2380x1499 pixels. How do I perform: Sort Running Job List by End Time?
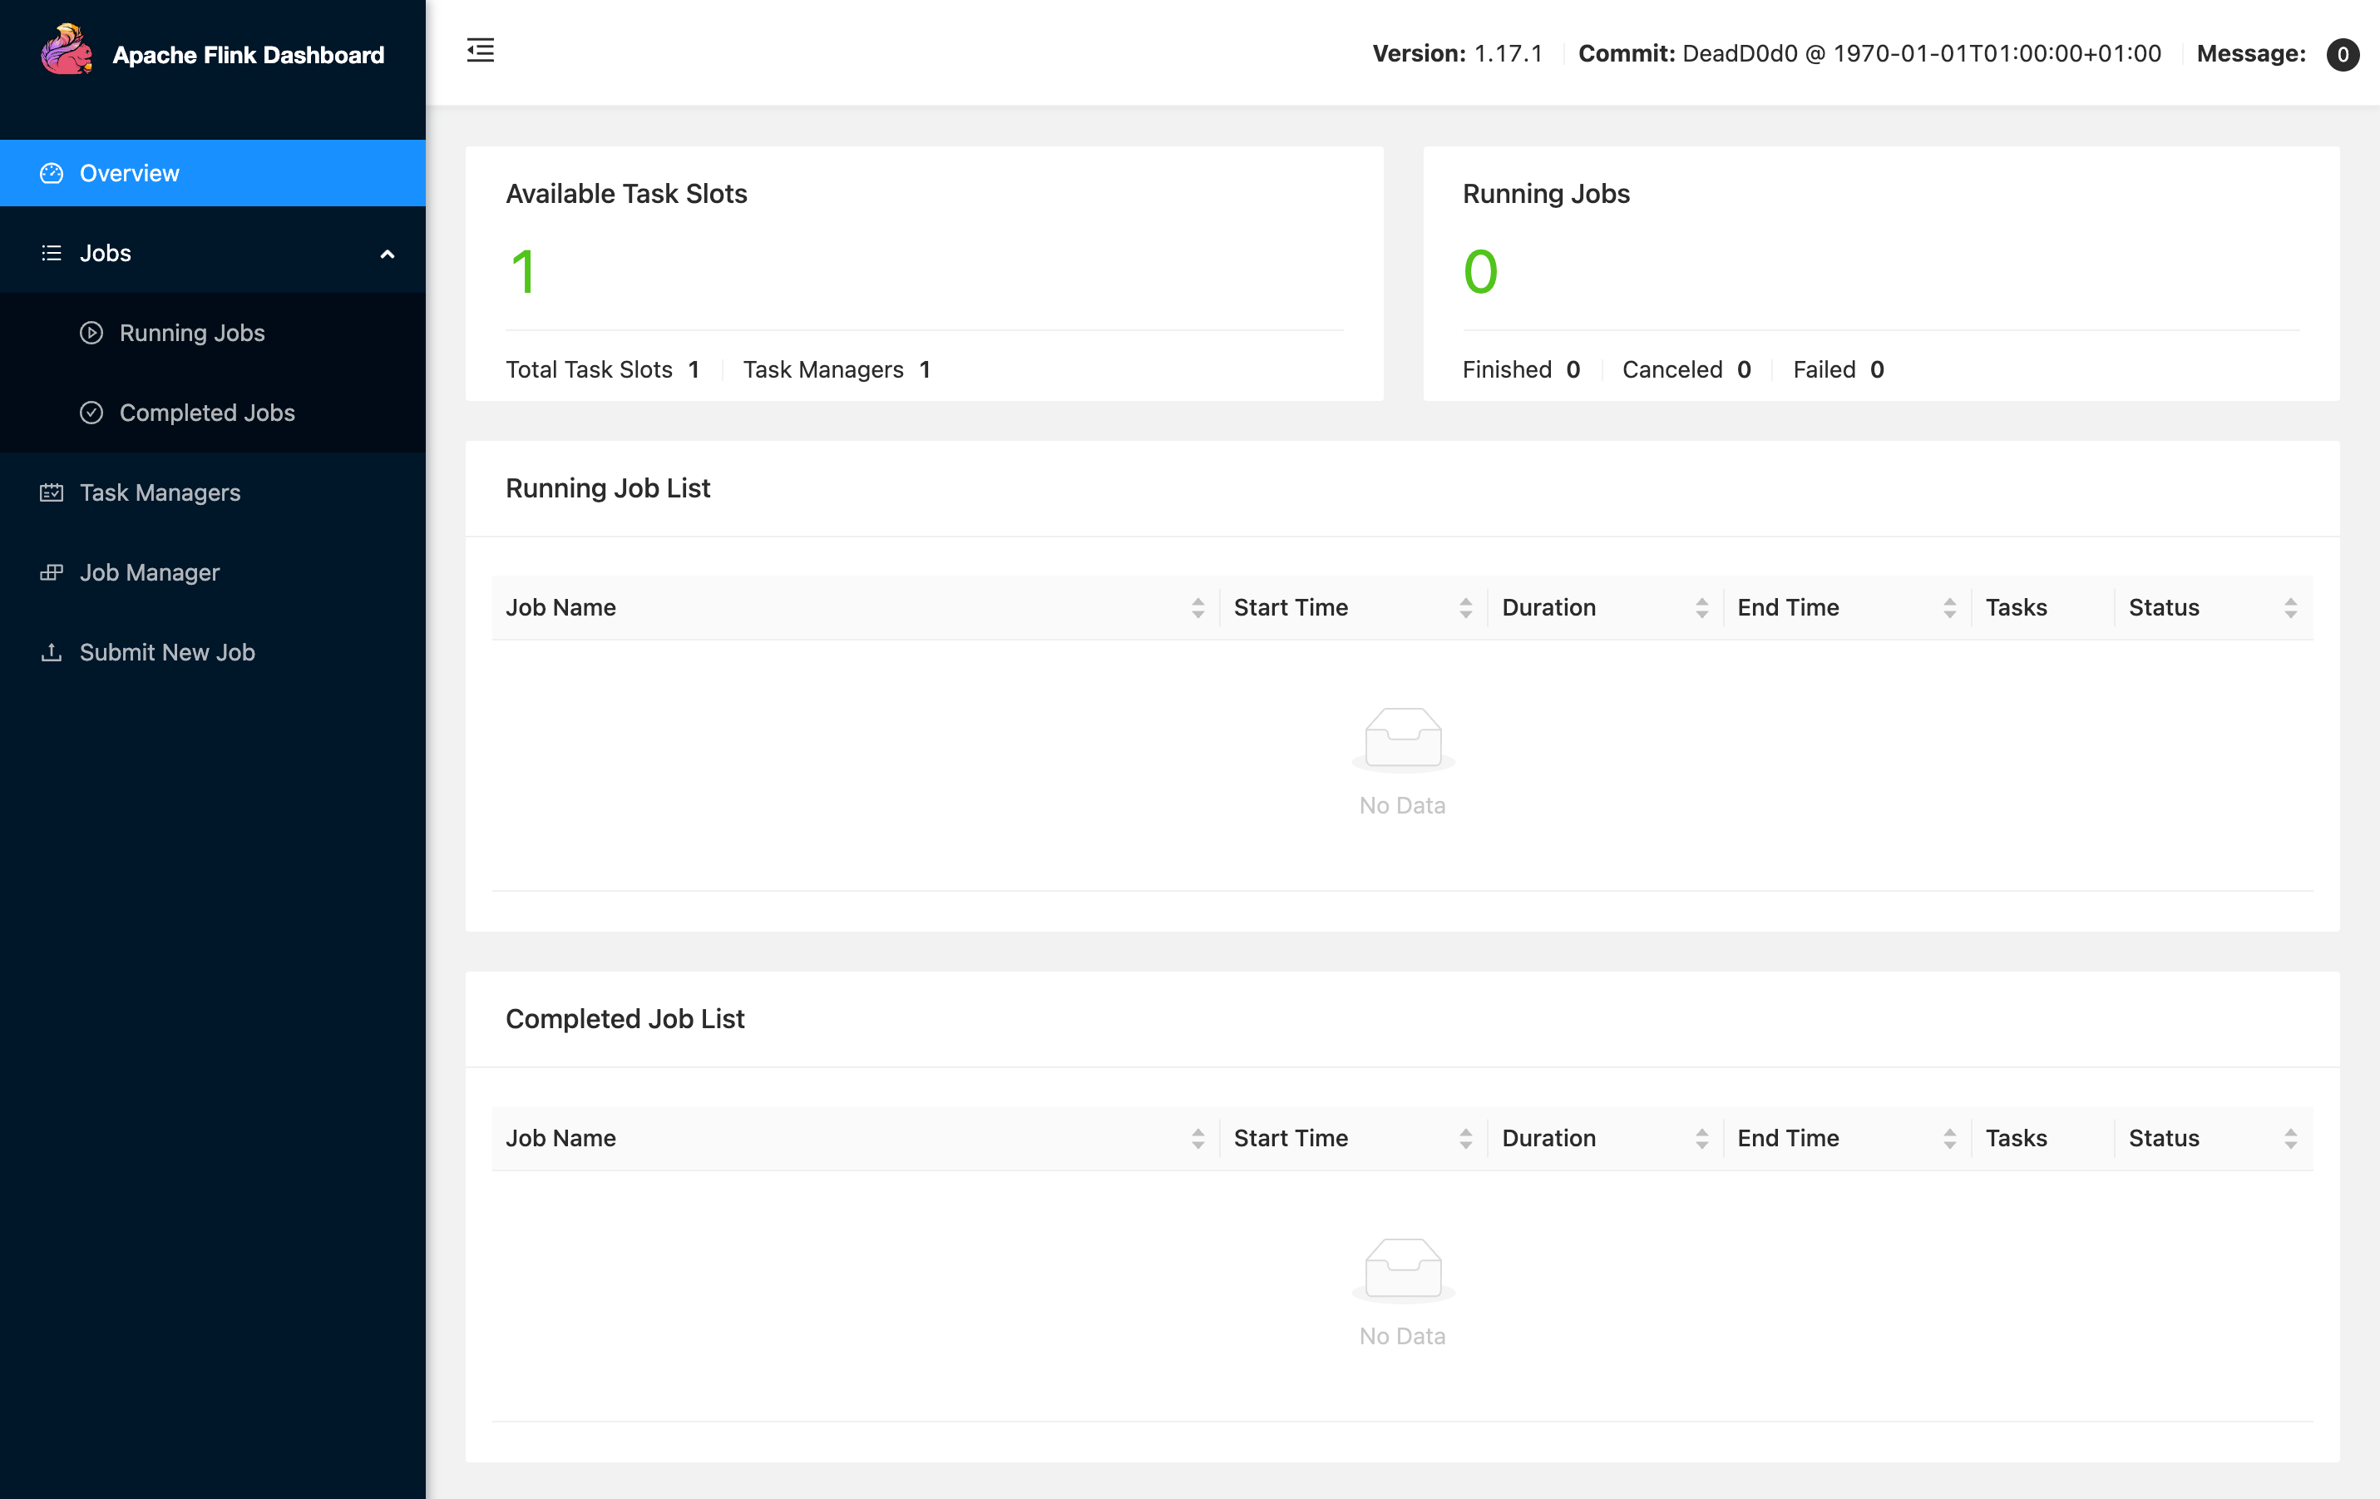[x=1950, y=608]
